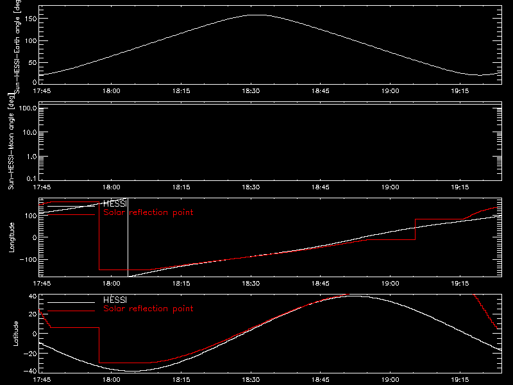Viewport: 513px width, 385px height.
Task: Click the white HESSI legend label in Latitude plot
Action: tap(115, 300)
